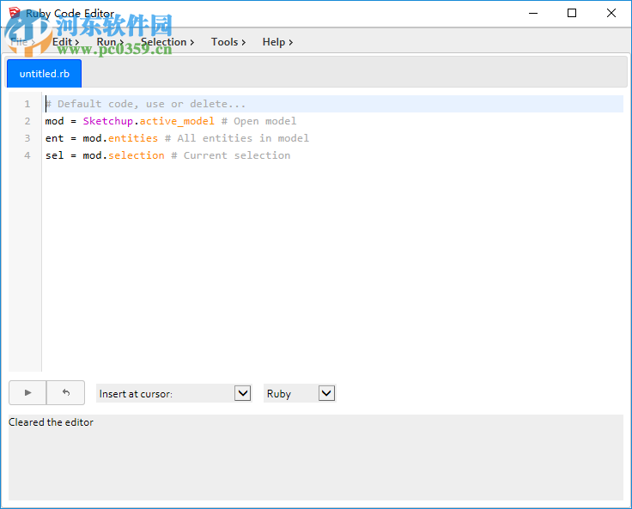Screen dimensions: 632x509
Task: Click 'selection' on line 4
Action: coord(137,155)
